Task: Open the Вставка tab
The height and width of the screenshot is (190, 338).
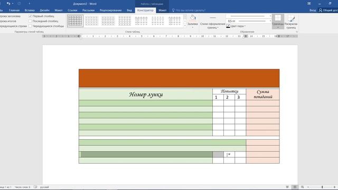Action: point(30,10)
